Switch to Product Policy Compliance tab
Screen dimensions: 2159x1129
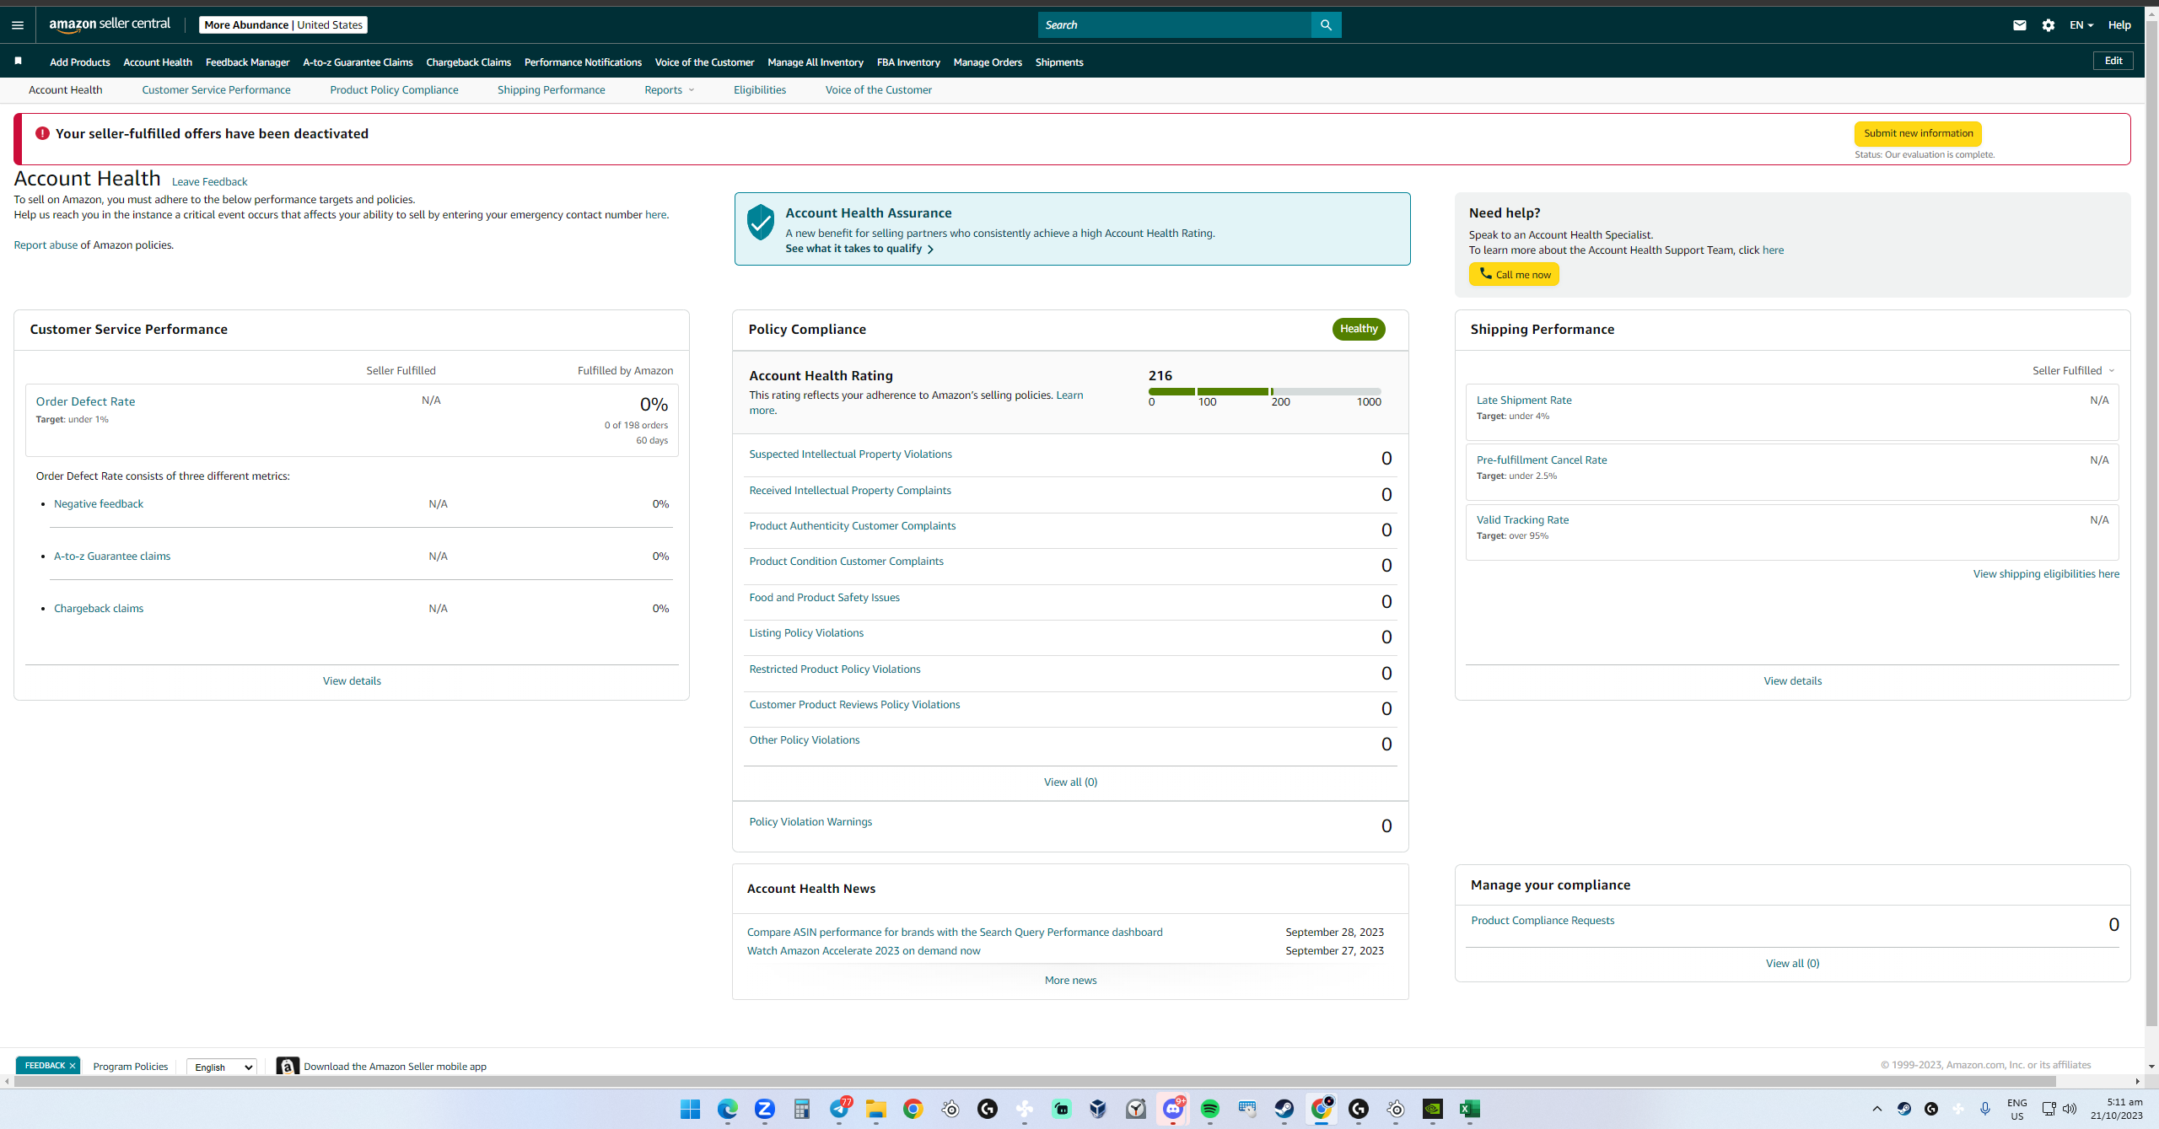pyautogui.click(x=394, y=90)
